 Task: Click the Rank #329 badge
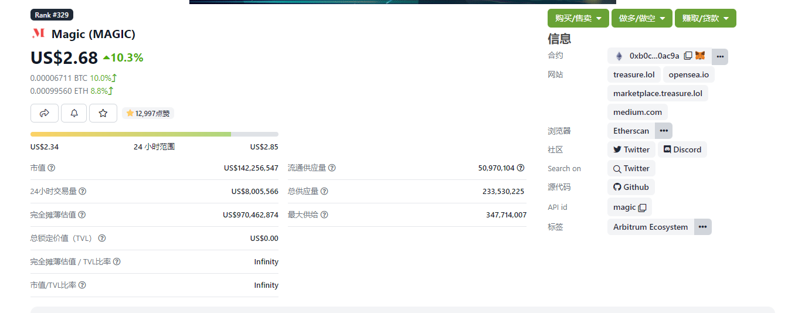(x=52, y=15)
